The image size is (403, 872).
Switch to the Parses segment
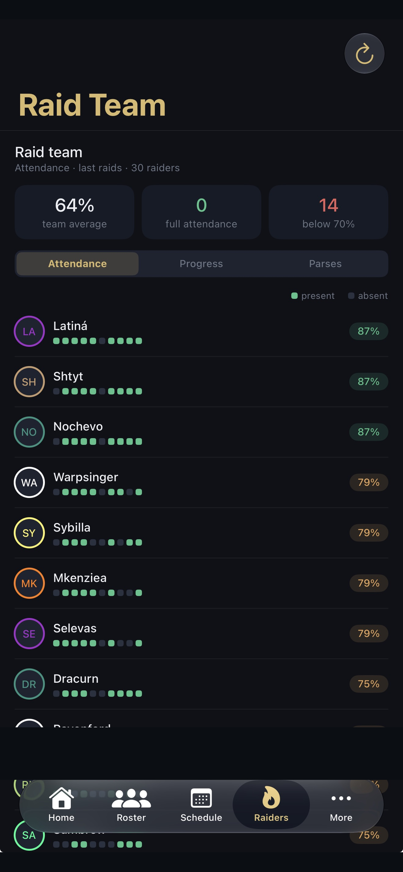pyautogui.click(x=325, y=264)
